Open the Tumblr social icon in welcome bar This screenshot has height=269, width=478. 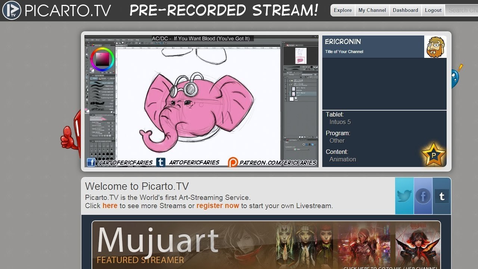tap(442, 196)
